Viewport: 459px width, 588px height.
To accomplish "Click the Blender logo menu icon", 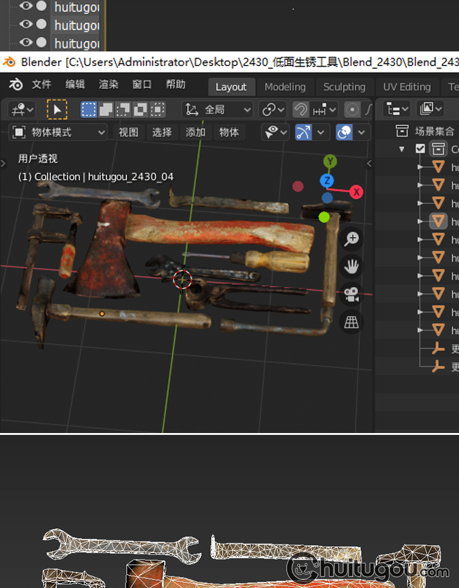I will (x=16, y=85).
